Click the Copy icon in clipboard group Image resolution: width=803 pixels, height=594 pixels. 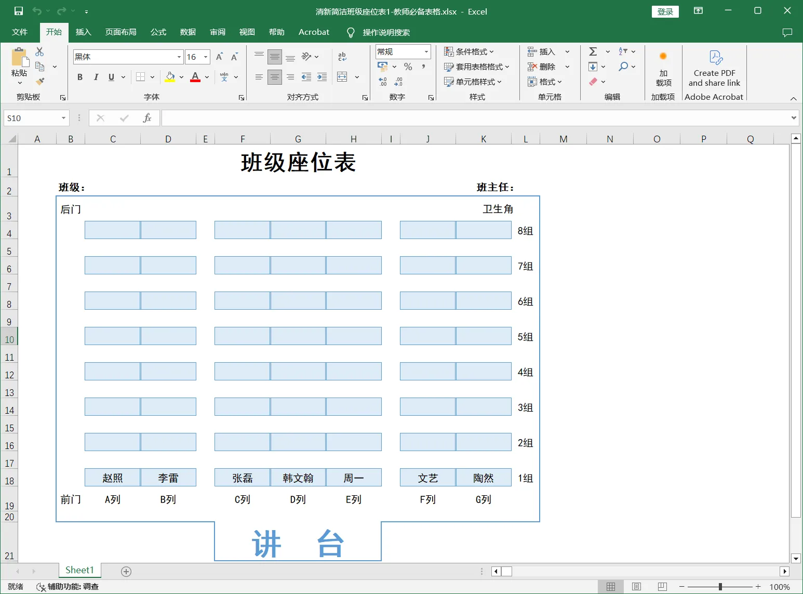(x=39, y=67)
